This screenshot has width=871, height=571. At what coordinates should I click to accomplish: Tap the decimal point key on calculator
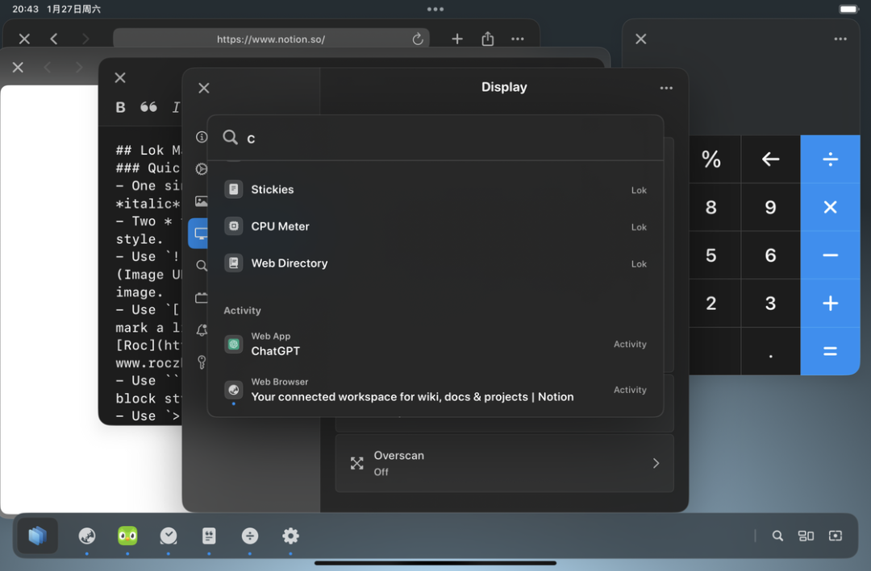coord(770,350)
